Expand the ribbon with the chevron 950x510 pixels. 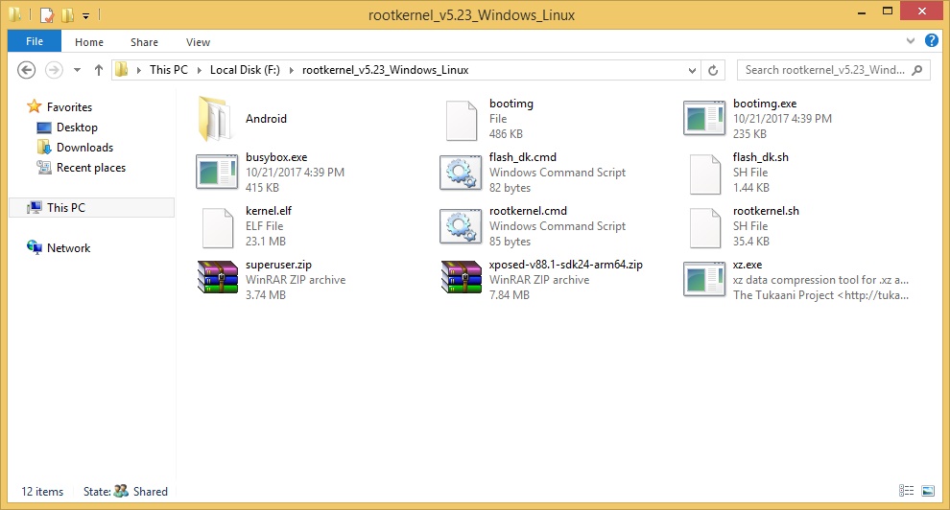click(910, 41)
